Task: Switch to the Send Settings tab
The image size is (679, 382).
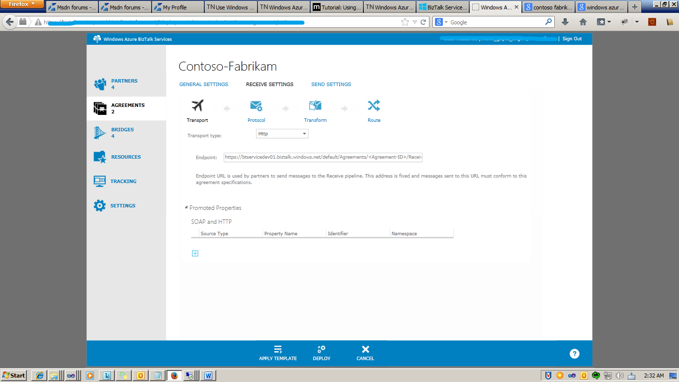Action: point(331,85)
